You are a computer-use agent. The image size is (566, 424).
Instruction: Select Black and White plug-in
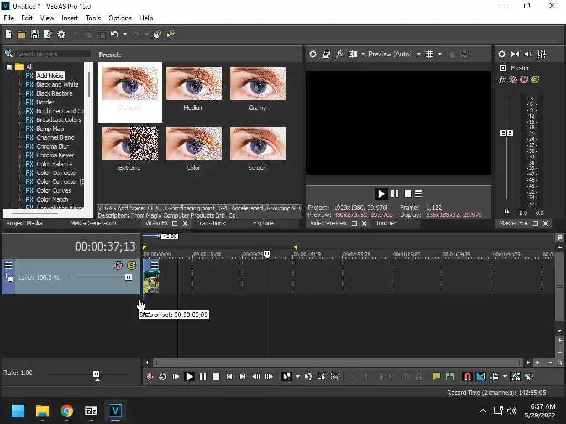(57, 84)
